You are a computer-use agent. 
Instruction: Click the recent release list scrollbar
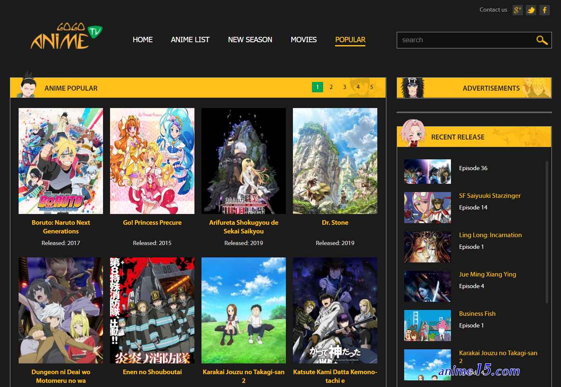pos(547,232)
